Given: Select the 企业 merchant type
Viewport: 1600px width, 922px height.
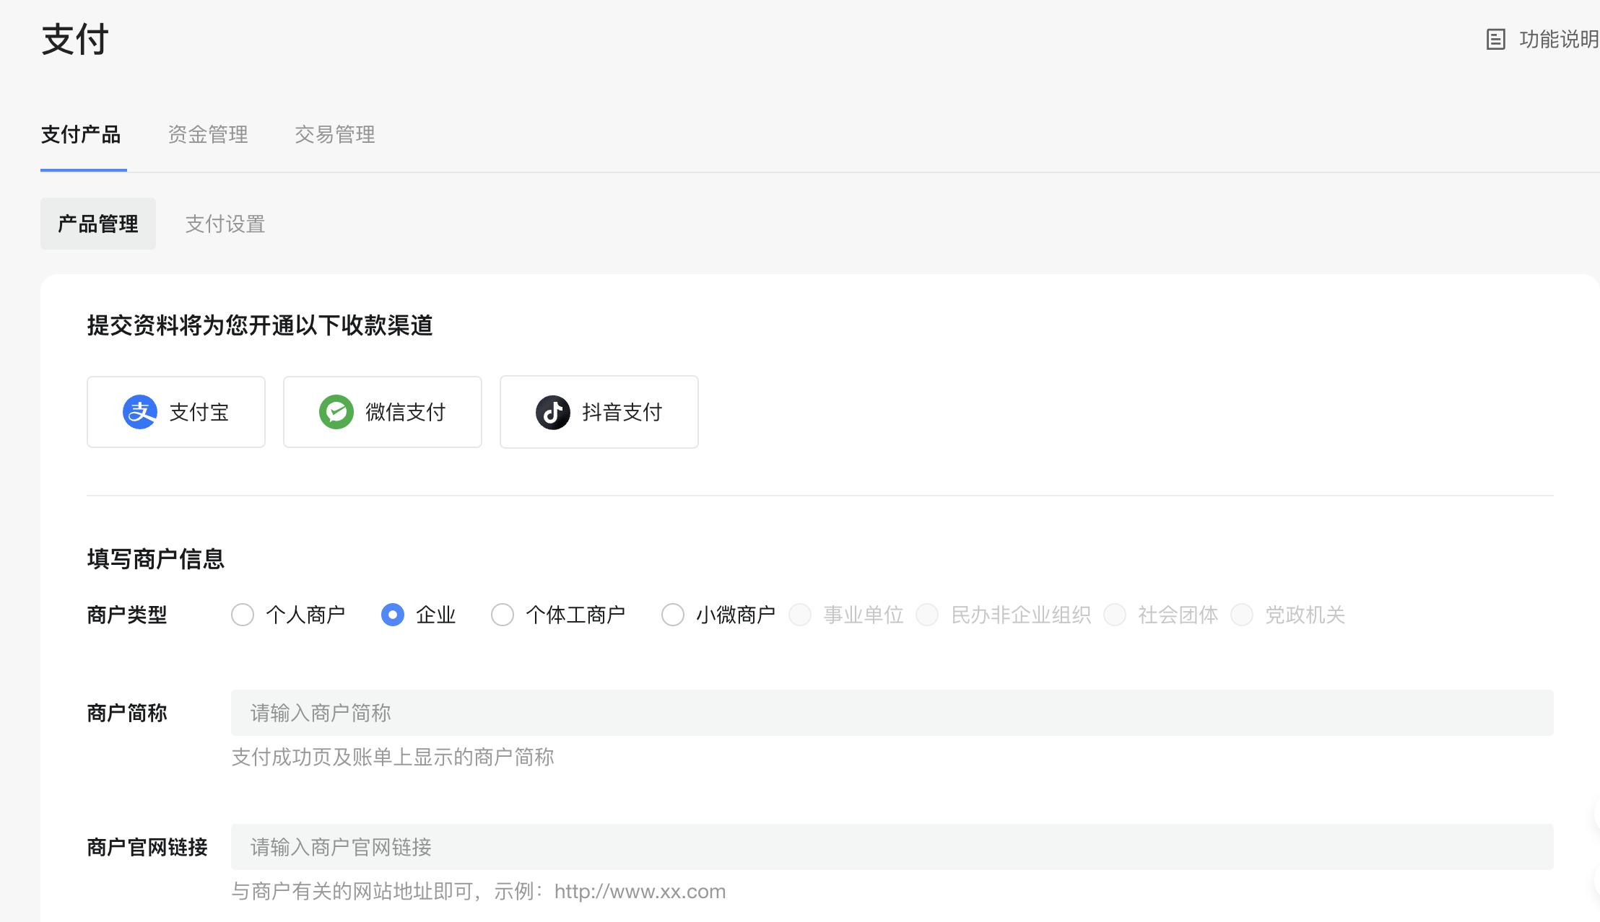Looking at the screenshot, I should 393,615.
